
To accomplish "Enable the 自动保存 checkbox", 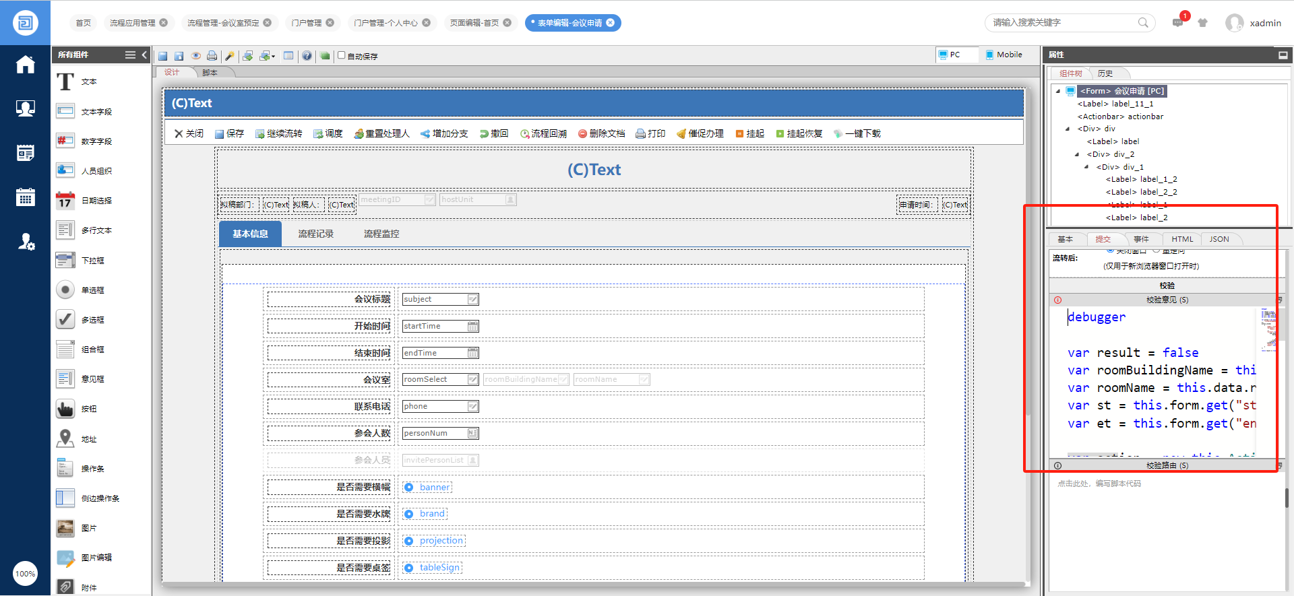I will click(342, 55).
